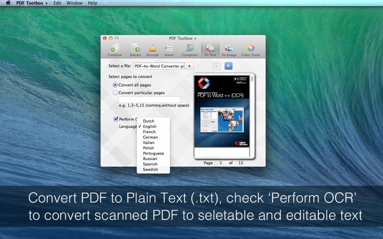Click the page range input field
Screen dimensions: 383x239
point(149,99)
